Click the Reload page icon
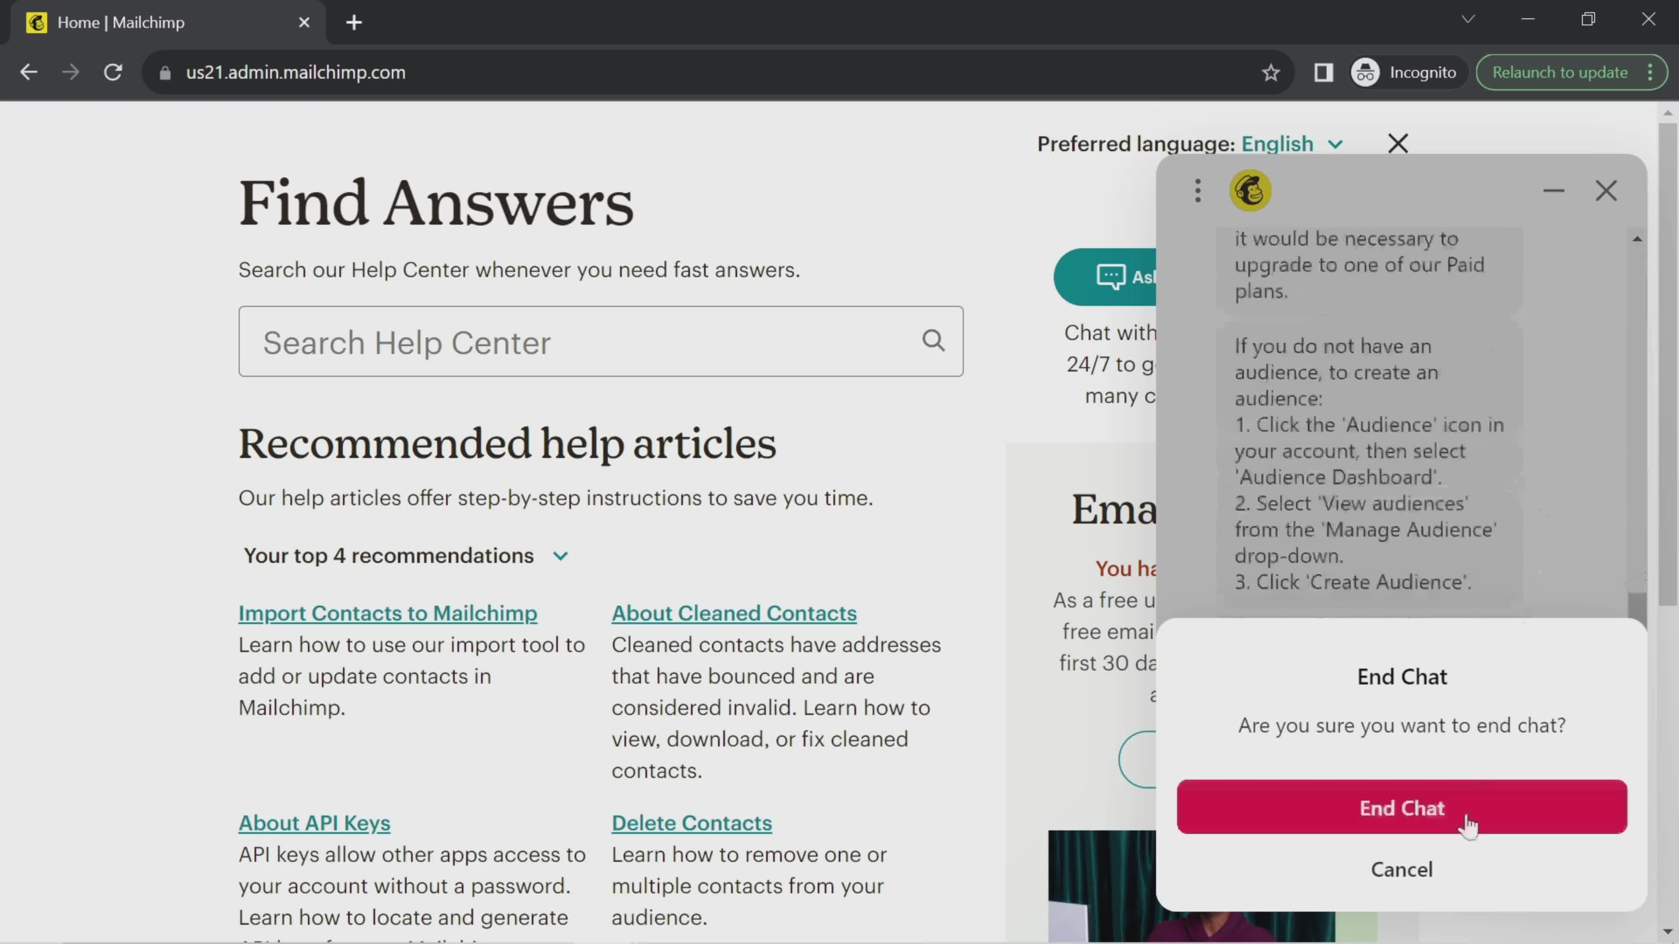The height and width of the screenshot is (944, 1679). (x=112, y=72)
